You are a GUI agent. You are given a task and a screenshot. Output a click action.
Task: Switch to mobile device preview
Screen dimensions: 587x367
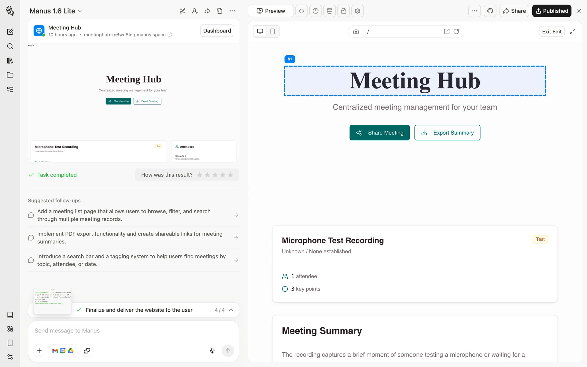(272, 32)
